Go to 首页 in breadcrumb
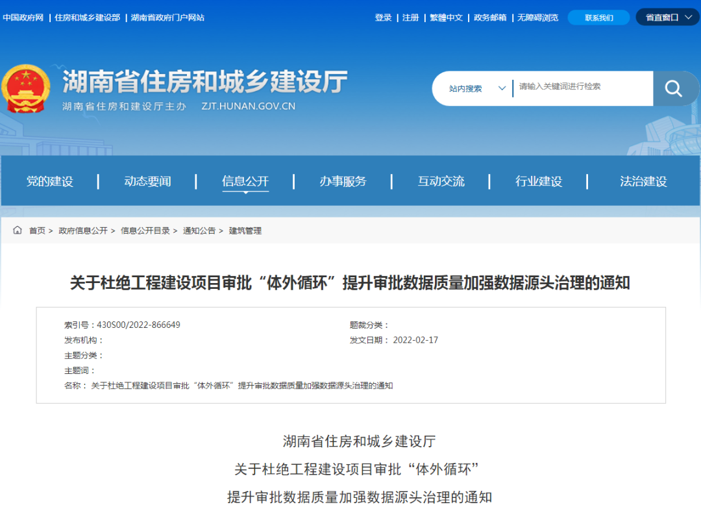The image size is (701, 509). [x=37, y=230]
